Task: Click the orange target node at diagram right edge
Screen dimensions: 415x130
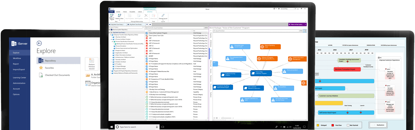Action: 303,83
